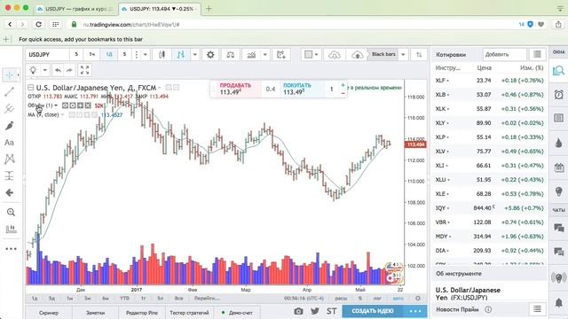Select the brush drawing tool
This screenshot has width=568, height=319.
(x=9, y=126)
